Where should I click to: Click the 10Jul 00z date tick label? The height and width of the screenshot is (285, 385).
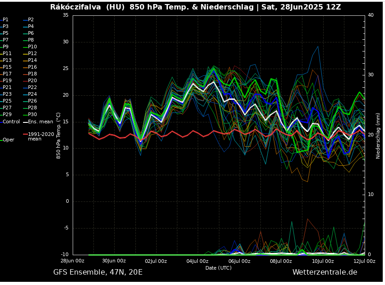323,261
